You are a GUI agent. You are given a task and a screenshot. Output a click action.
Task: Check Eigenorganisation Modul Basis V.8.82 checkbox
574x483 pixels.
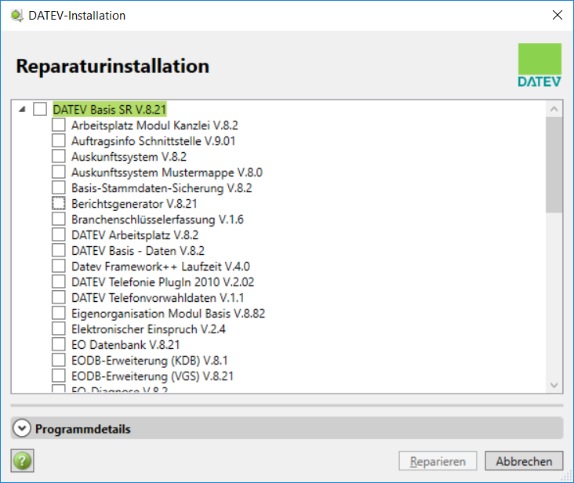(x=59, y=313)
